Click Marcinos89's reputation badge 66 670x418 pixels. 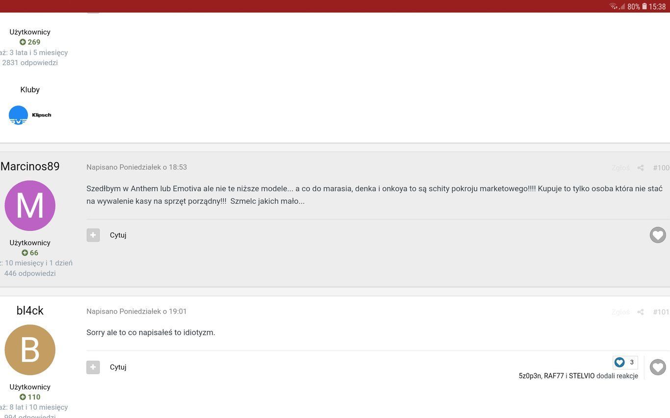pyautogui.click(x=30, y=253)
